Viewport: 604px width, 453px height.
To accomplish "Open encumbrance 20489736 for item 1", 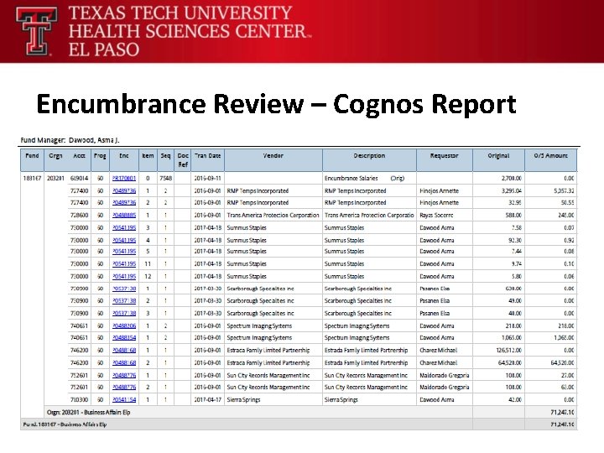I will click(124, 190).
